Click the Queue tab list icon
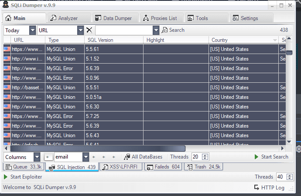This screenshot has width=301, height=196. [x=8, y=167]
